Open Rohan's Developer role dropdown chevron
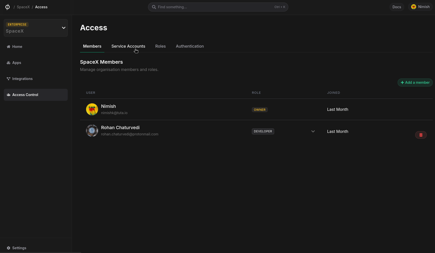The width and height of the screenshot is (435, 253). 313,131
